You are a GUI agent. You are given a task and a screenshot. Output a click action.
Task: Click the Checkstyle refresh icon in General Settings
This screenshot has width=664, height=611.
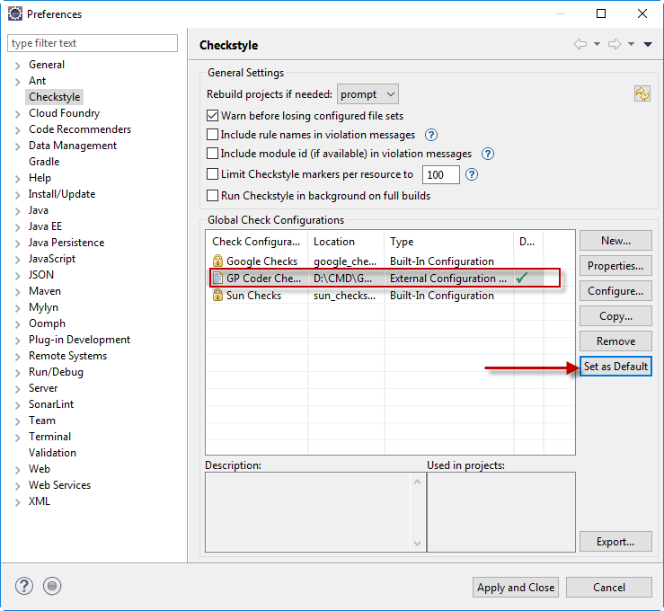642,94
